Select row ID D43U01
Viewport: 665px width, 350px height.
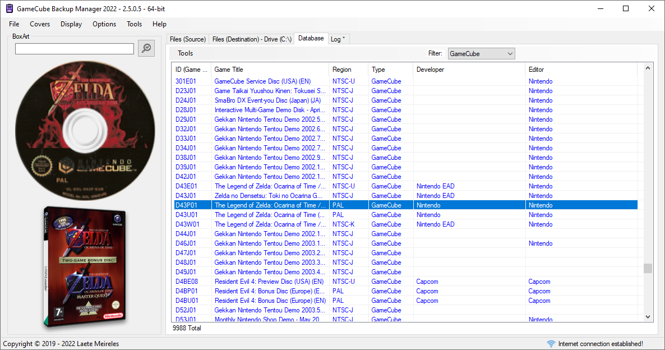coord(186,215)
